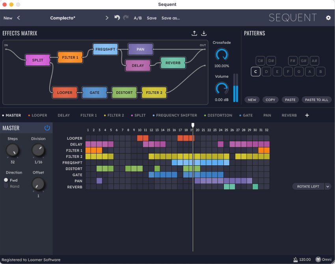This screenshot has height=264, width=335.
Task: Open the Complecto preset name menu
Action: [x=63, y=18]
